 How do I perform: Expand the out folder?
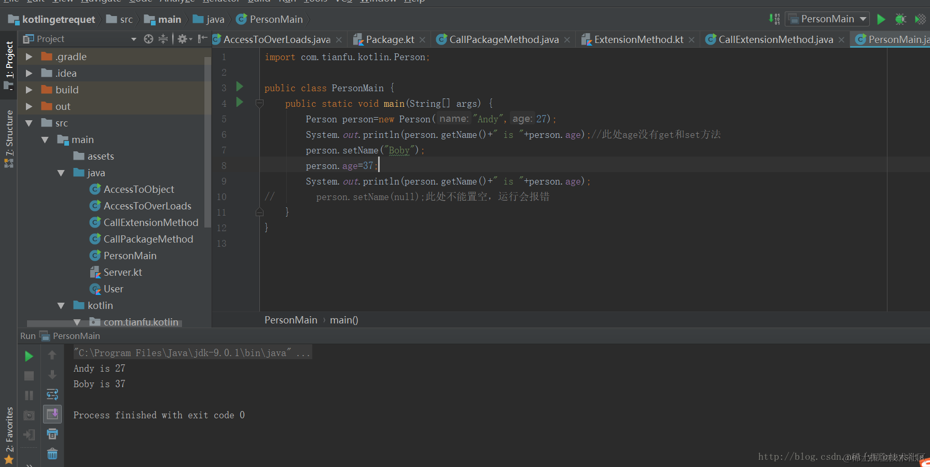tap(29, 106)
